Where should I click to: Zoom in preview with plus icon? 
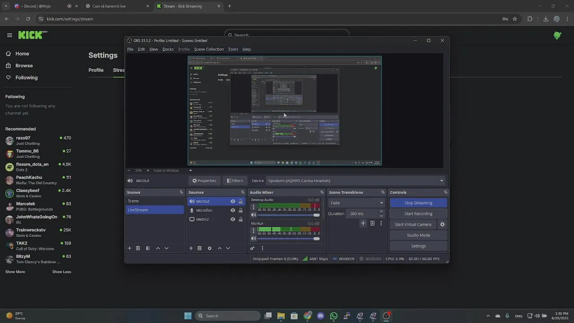pos(148,170)
